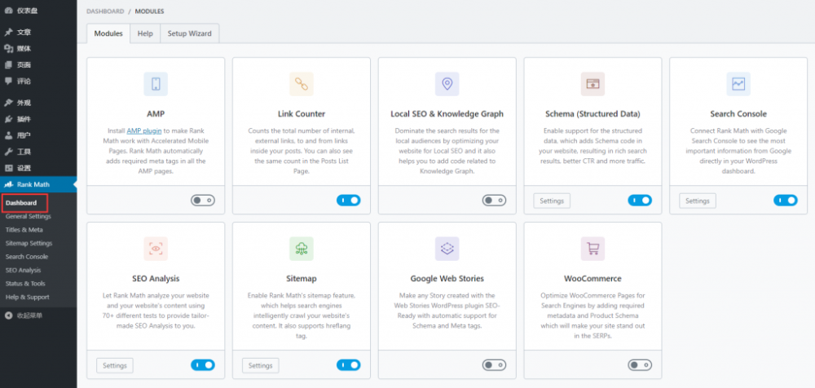Click the Google Web Stories icon
This screenshot has width=815, height=388.
coord(447,249)
